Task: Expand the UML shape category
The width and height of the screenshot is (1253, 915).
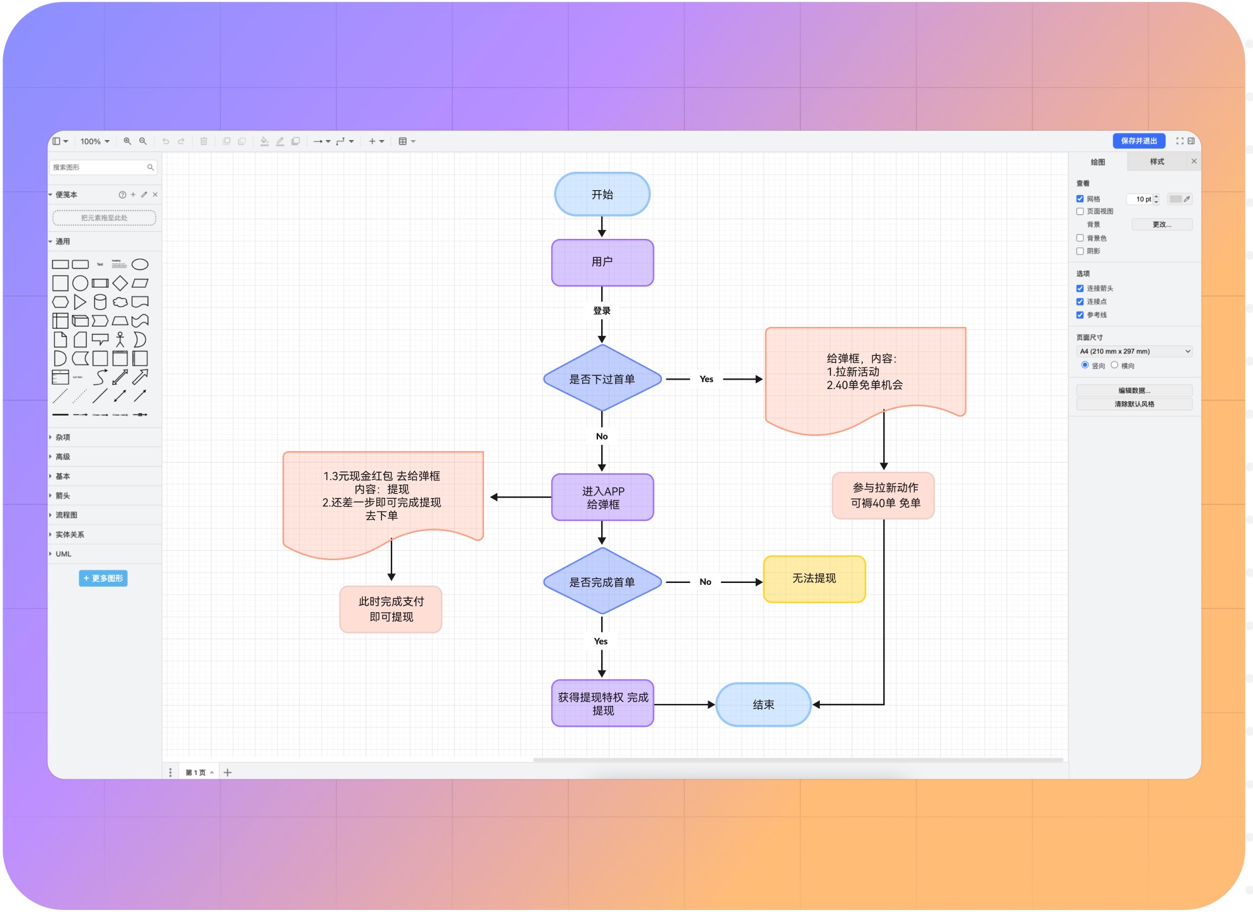Action: click(105, 554)
